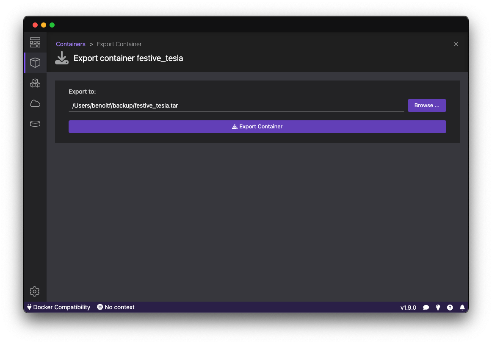
Task: View notifications via the bell icon
Action: tap(462, 307)
